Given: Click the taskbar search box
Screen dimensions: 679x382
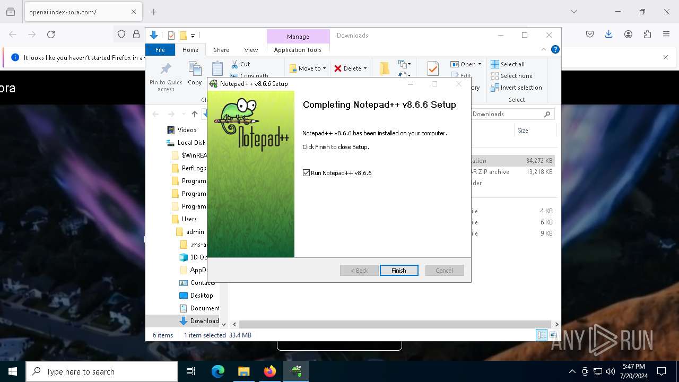Looking at the screenshot, I should (x=102, y=371).
